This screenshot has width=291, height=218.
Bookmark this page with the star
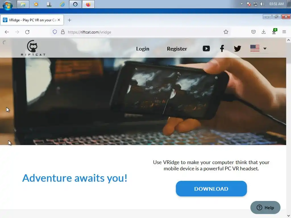(226, 32)
